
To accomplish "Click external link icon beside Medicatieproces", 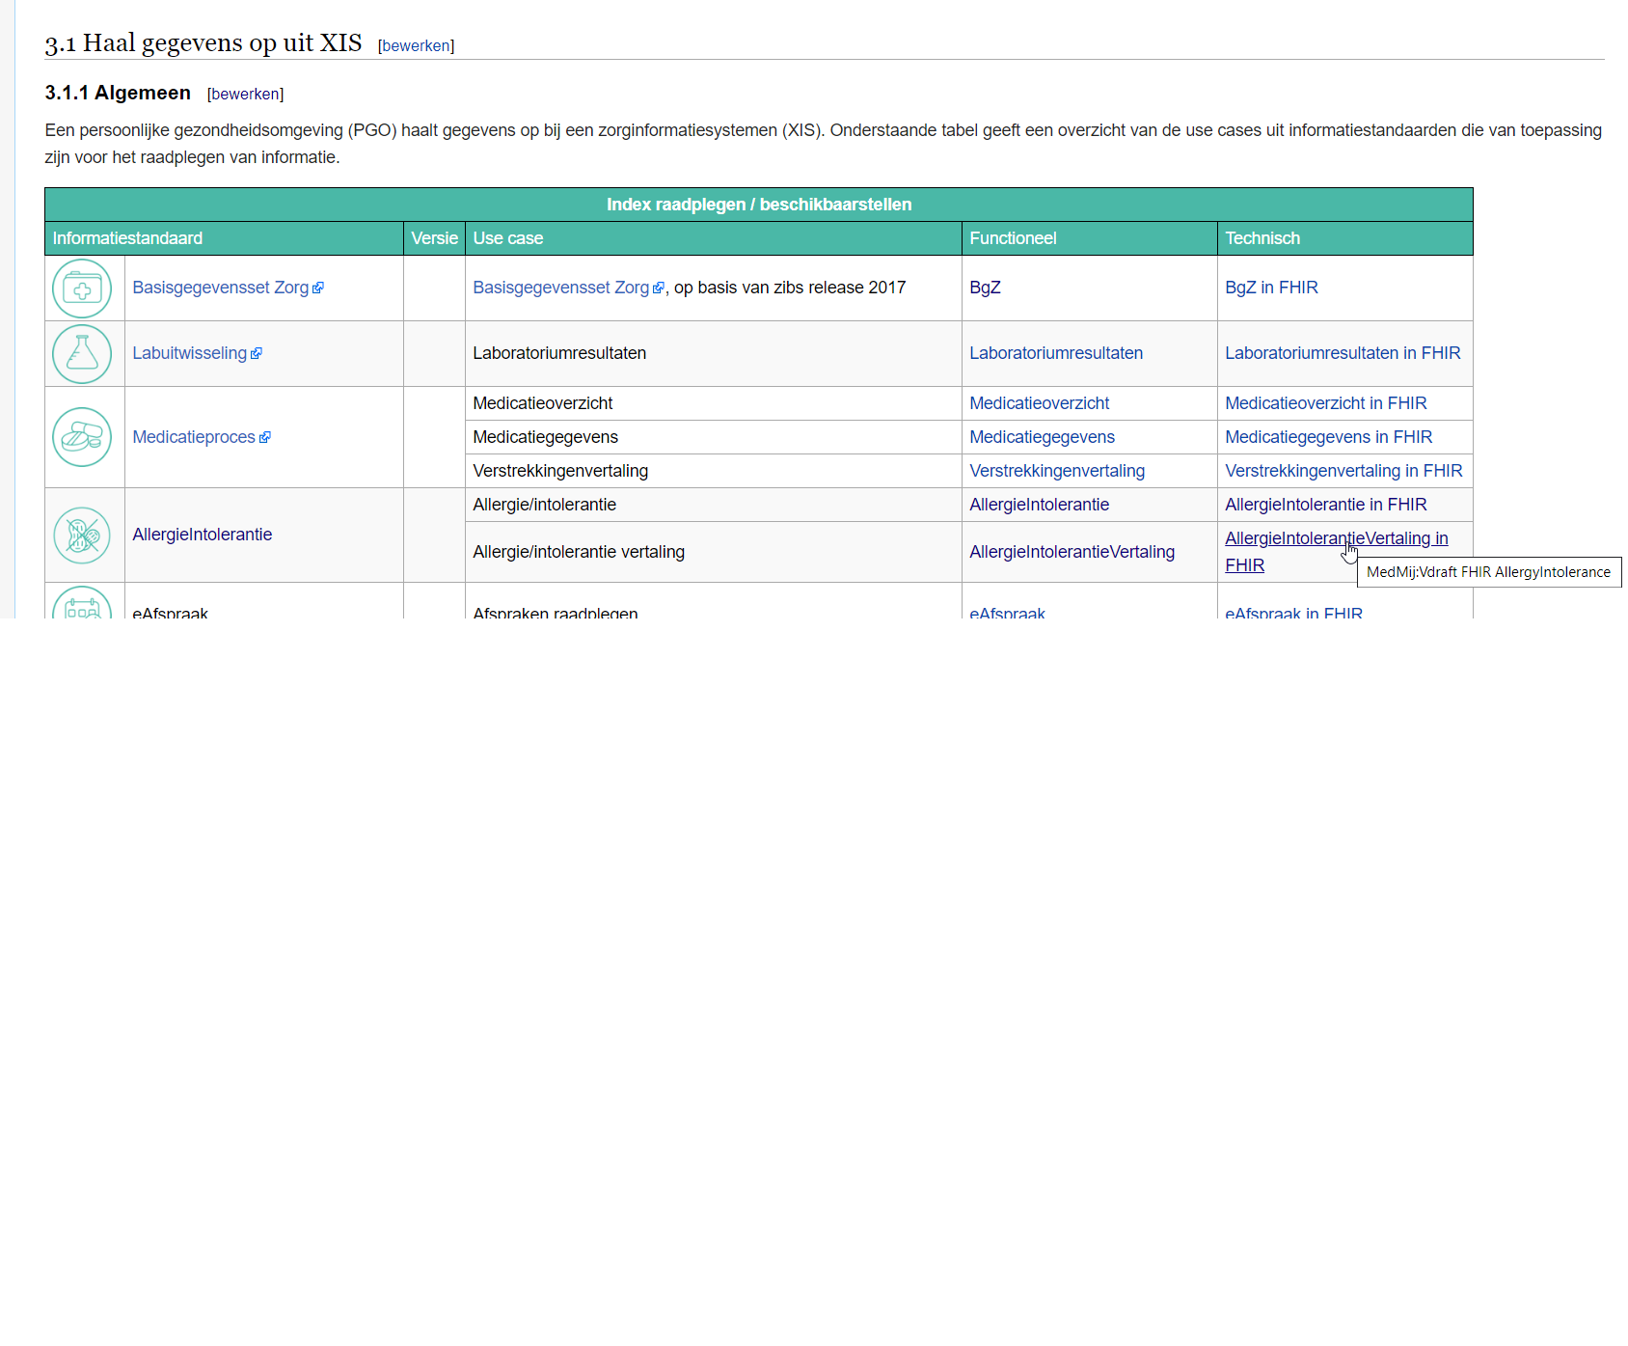I will tap(265, 438).
